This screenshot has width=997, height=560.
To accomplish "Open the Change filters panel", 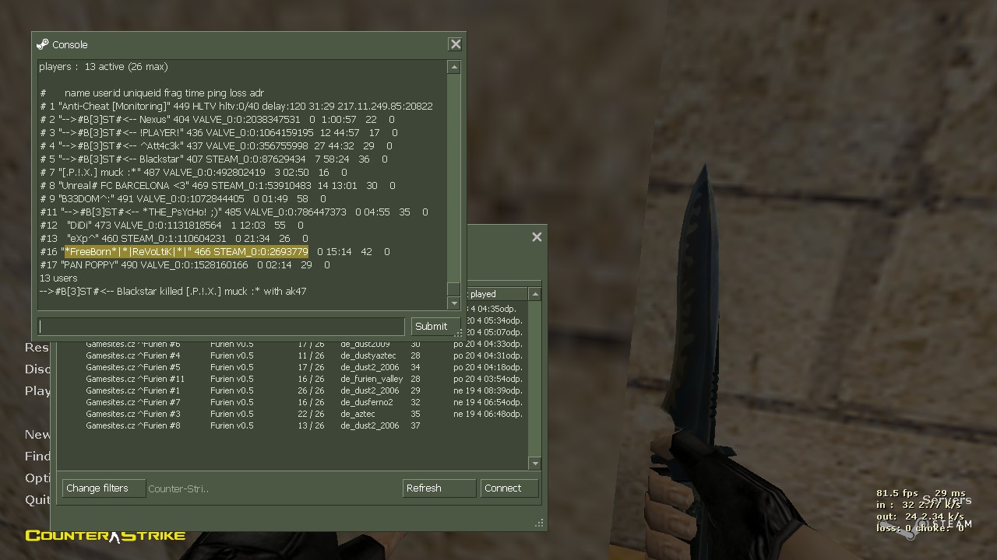I will [103, 488].
